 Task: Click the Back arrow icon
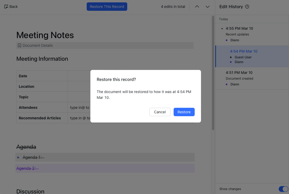coord(6,7)
